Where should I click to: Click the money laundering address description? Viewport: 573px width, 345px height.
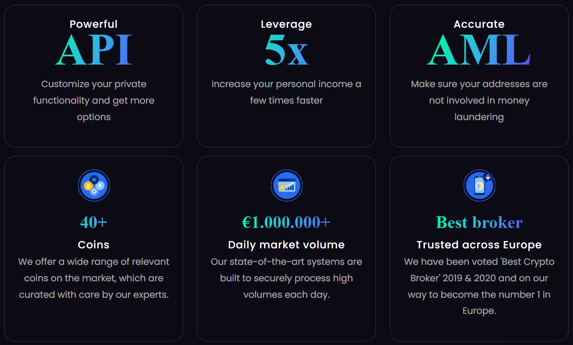point(479,101)
